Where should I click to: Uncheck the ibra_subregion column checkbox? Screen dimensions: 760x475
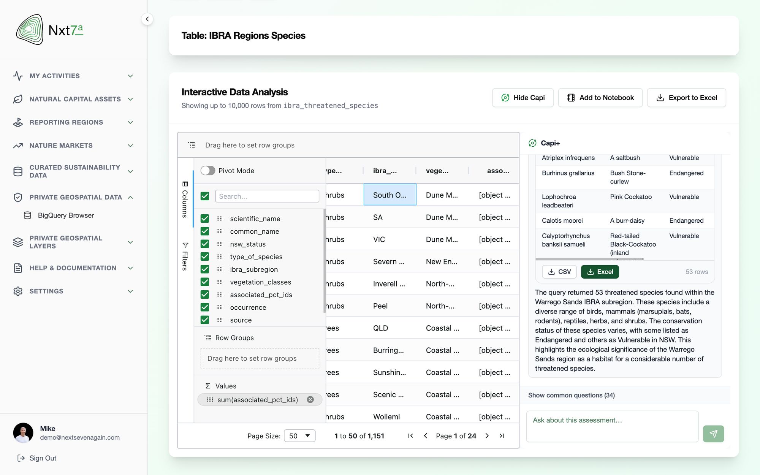205,269
